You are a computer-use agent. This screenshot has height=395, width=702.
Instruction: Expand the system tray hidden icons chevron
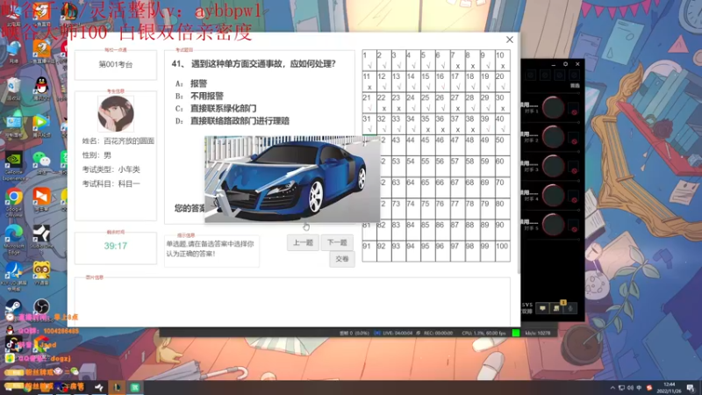(x=612, y=388)
